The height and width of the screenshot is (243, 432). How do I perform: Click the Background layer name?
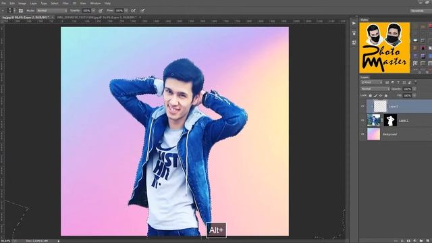coord(389,134)
